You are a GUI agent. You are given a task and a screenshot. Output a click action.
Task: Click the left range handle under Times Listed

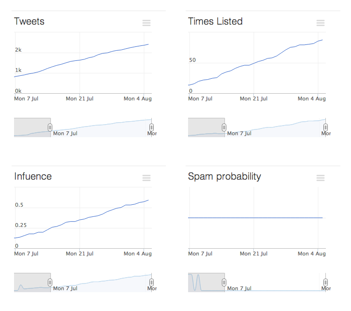point(224,127)
